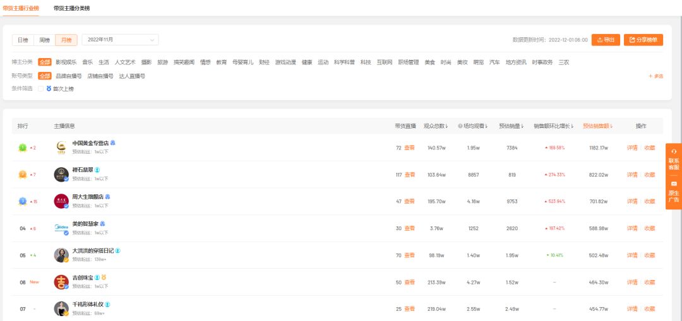This screenshot has width=682, height=321.
Task: Click the 分享榜单 share button
Action: click(x=643, y=40)
